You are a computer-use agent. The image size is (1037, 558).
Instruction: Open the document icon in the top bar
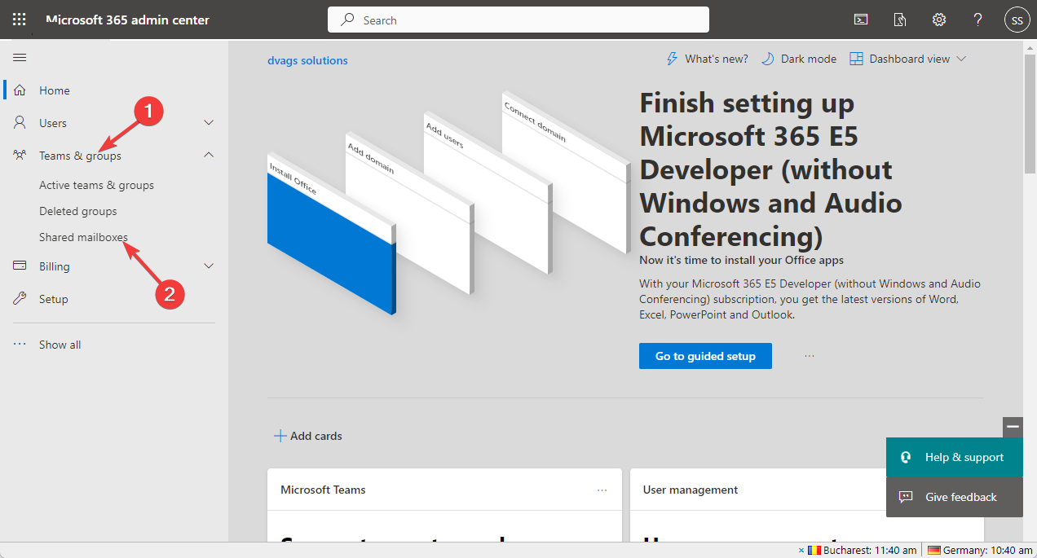tap(900, 20)
